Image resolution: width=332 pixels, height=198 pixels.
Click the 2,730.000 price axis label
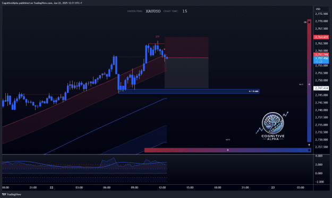coord(321,140)
